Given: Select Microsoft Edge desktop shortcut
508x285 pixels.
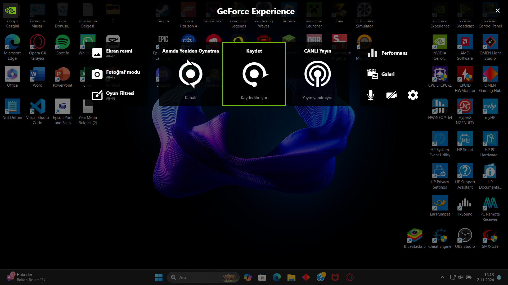Looking at the screenshot, I should click(x=12, y=47).
